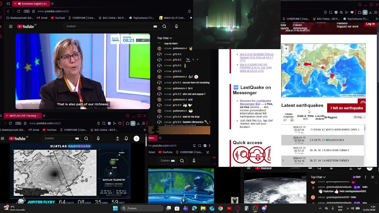Open File Explorer from the taskbar
Image resolution: width=379 pixels, height=213 pixels.
[203, 208]
